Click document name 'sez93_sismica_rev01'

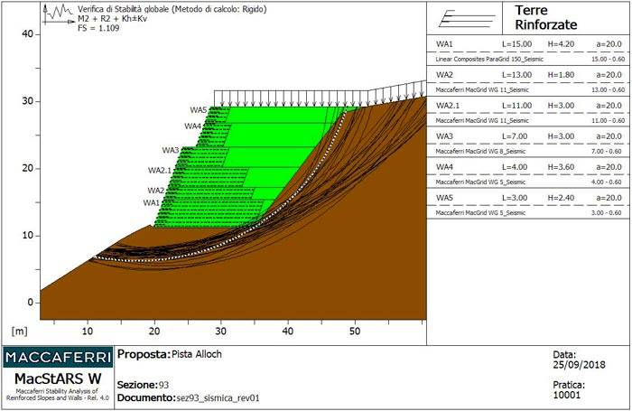[x=218, y=398]
